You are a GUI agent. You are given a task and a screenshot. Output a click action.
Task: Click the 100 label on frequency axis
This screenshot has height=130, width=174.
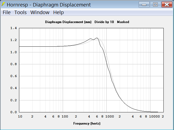(65, 116)
